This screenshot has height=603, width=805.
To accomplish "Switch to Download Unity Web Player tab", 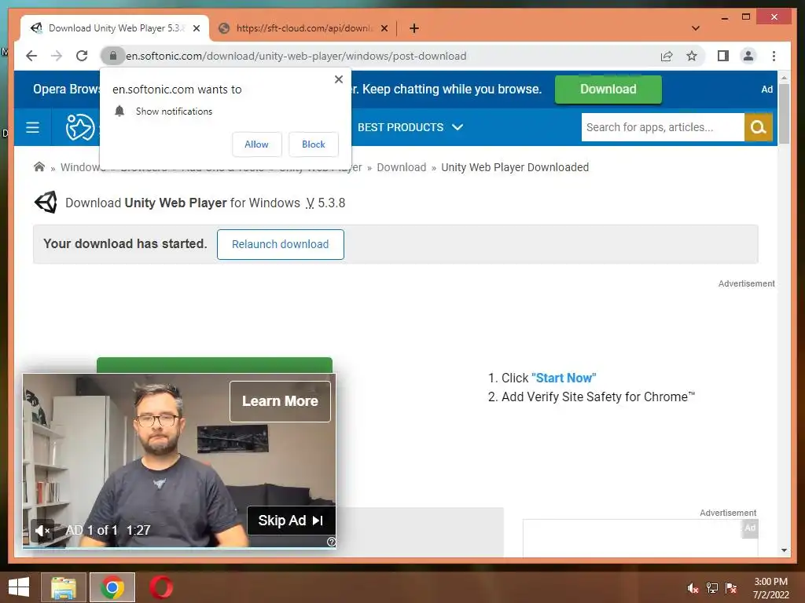I will click(115, 28).
